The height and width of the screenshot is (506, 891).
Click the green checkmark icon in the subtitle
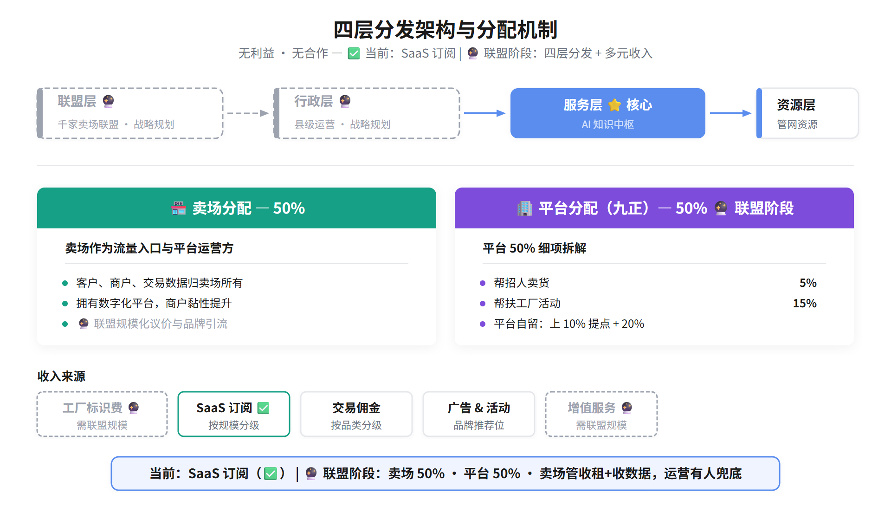354,54
